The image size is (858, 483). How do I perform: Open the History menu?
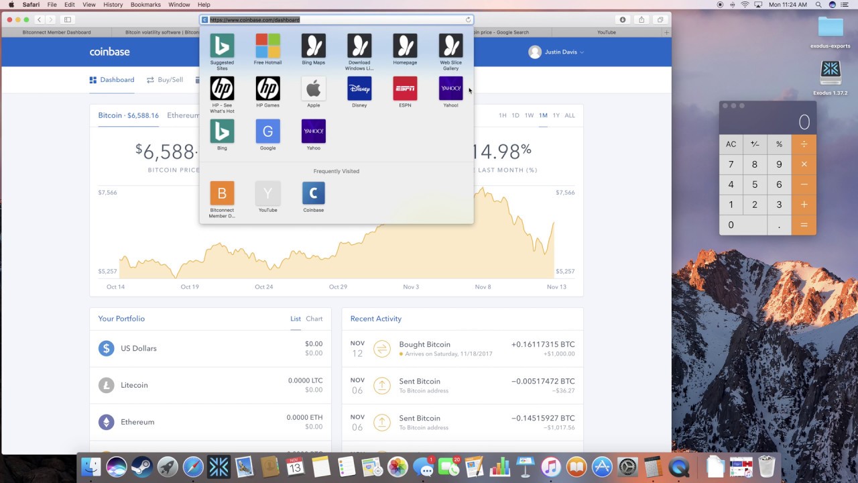[113, 5]
